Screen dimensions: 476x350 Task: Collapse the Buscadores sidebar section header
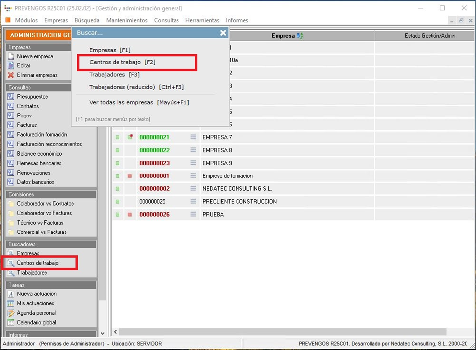tap(52, 244)
